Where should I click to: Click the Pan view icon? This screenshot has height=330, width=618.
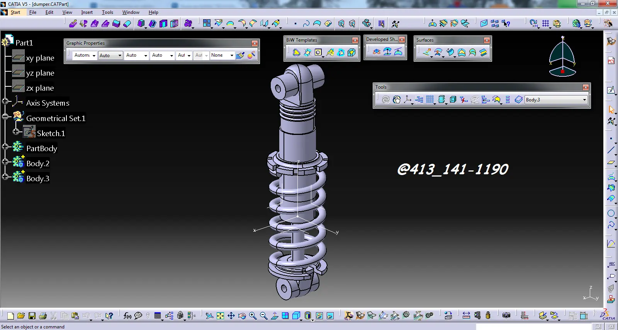click(x=231, y=316)
